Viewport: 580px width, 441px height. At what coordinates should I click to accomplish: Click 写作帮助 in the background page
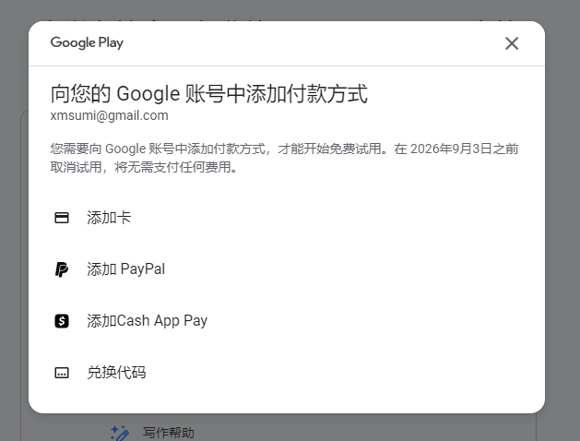point(169,433)
